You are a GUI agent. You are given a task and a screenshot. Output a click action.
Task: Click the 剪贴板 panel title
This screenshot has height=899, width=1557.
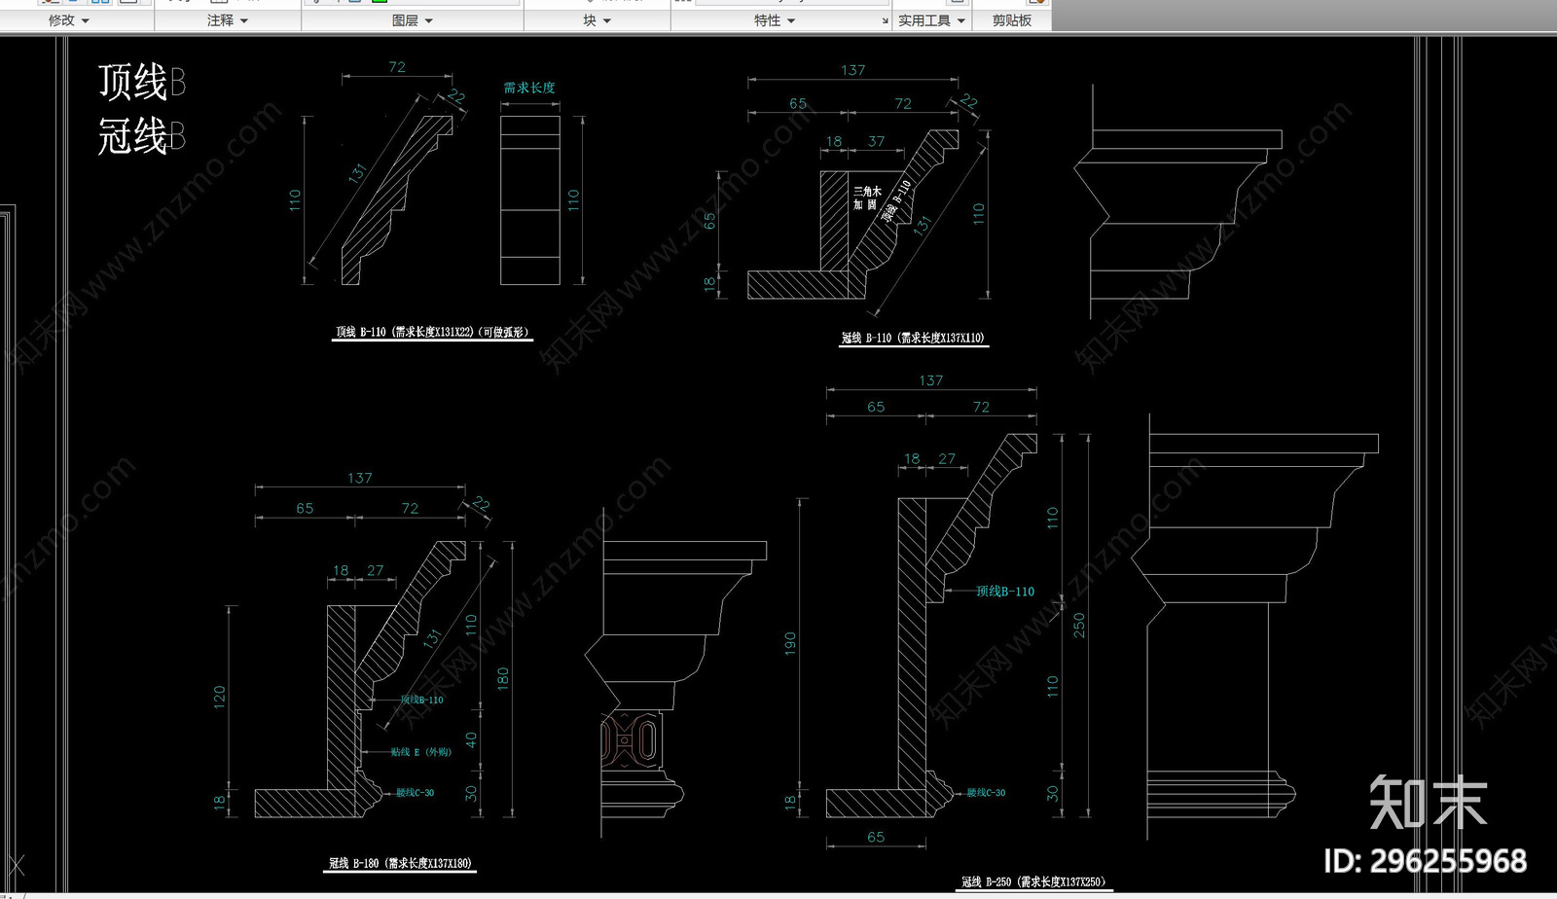[1012, 20]
